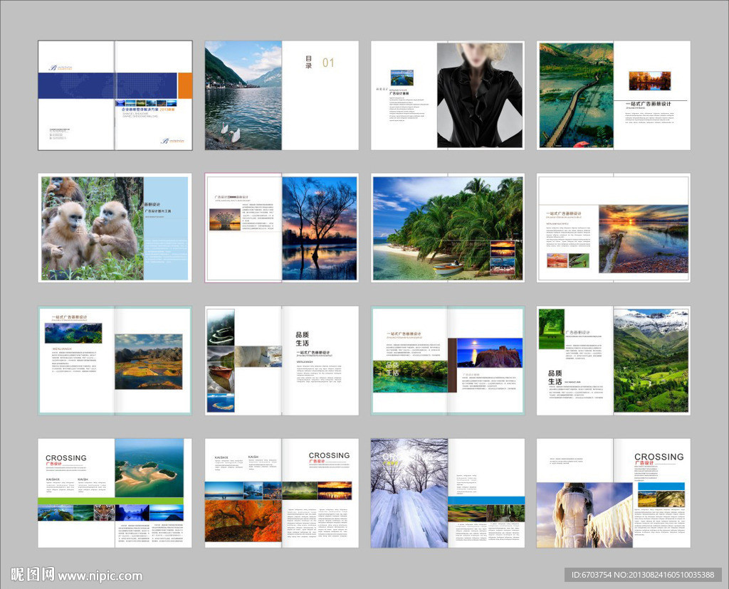Select the large sunset lake shoreline photo
The width and height of the screenshot is (729, 589).
click(644, 239)
